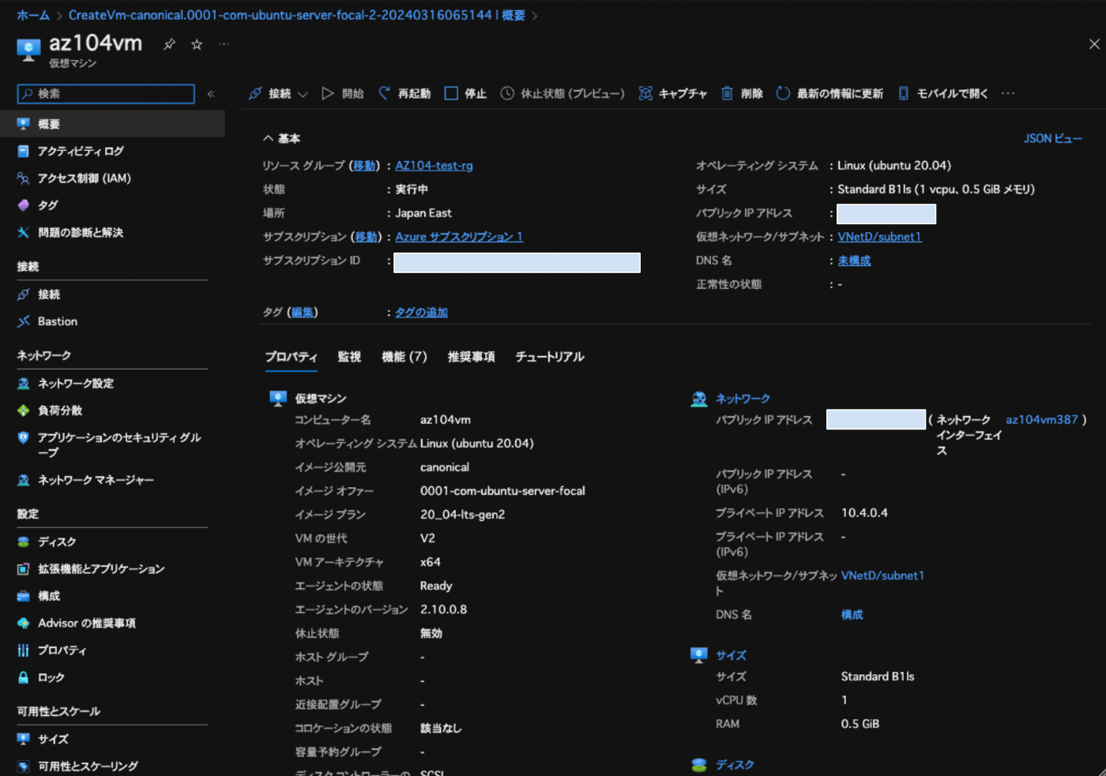The width and height of the screenshot is (1106, 776).
Task: Click the アクセス制御 (IAM) icon
Action: pos(24,178)
